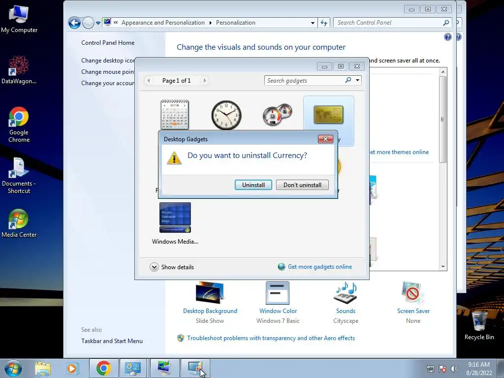This screenshot has height=378, width=504.
Task: Click the Control Panel taskbar button
Action: (x=133, y=368)
